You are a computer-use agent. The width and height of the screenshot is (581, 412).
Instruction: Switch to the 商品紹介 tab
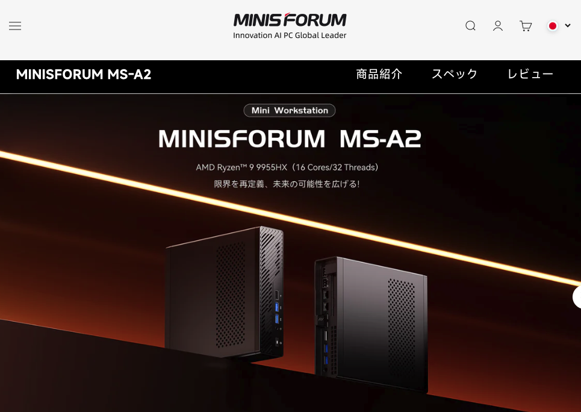point(379,74)
